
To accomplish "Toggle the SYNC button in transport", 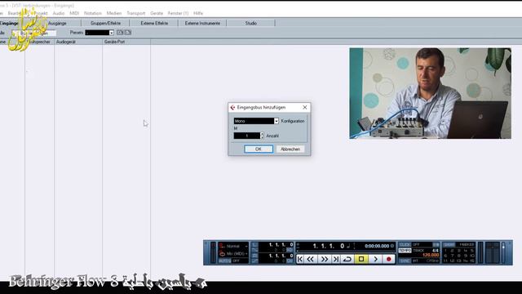I will tap(405, 261).
